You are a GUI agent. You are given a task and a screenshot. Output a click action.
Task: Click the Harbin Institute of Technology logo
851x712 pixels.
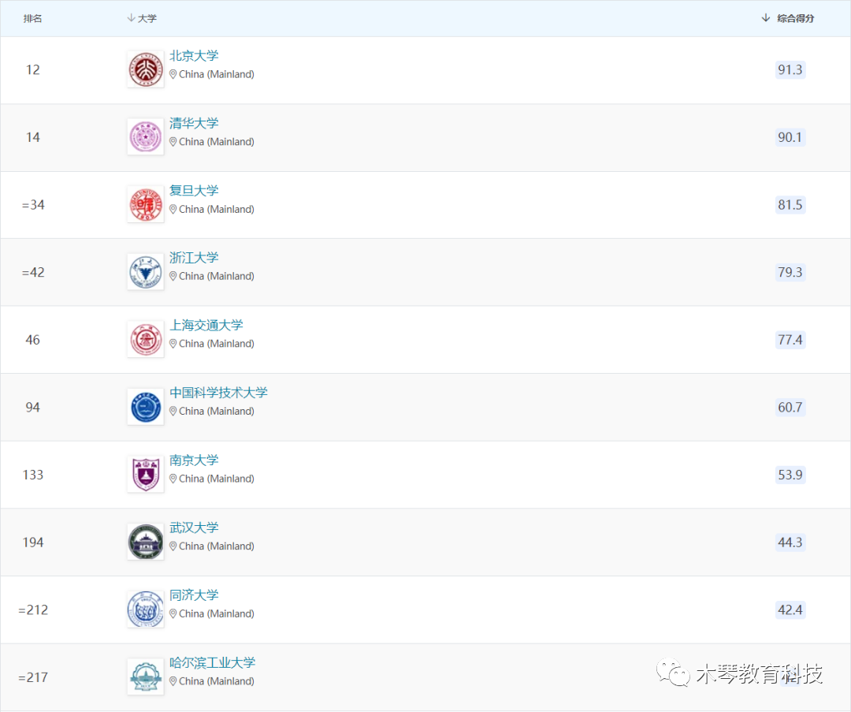[146, 677]
